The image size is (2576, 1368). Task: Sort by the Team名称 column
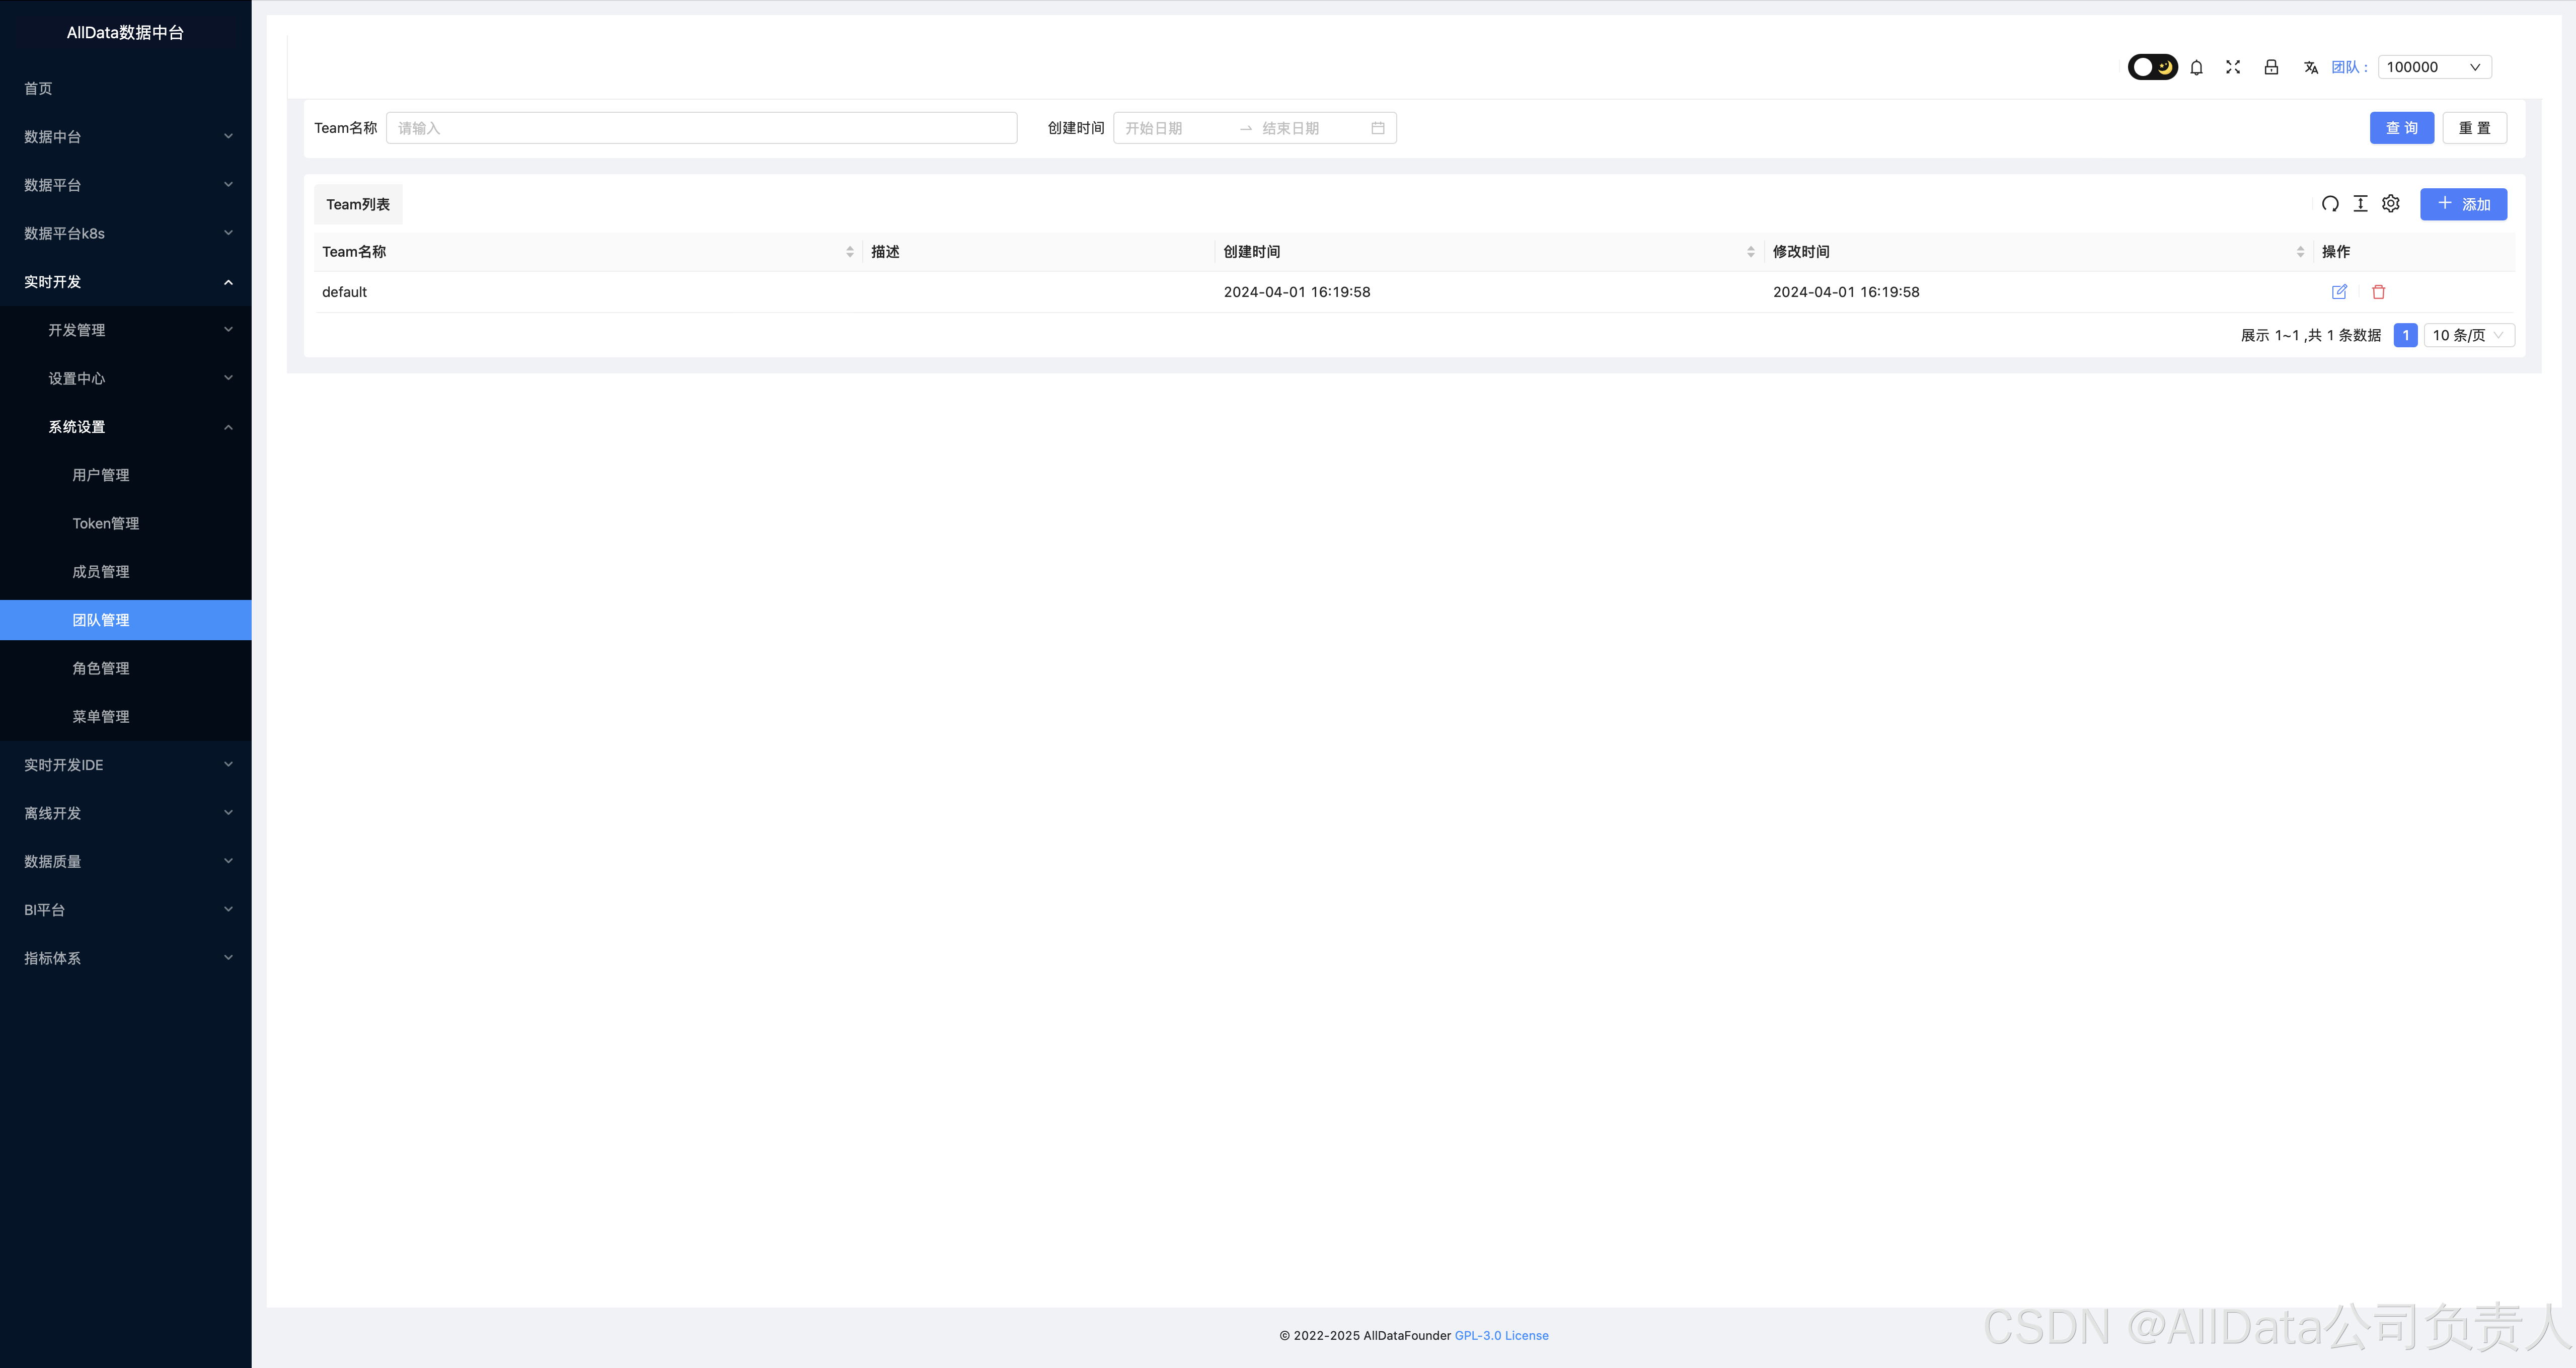coord(850,252)
